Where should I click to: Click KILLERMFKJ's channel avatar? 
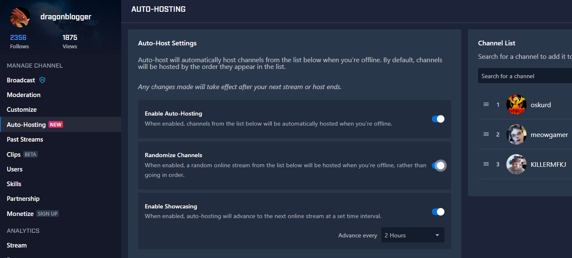coord(516,164)
